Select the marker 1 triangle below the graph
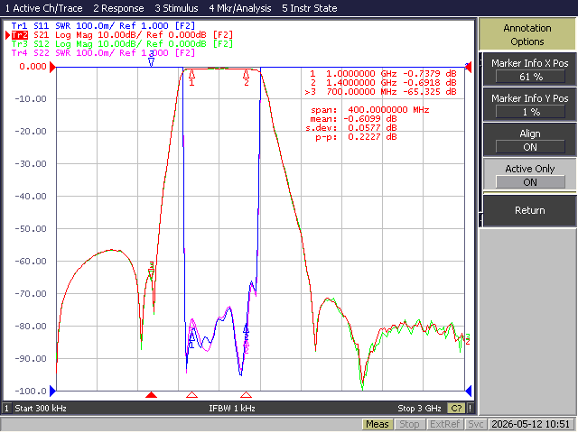The width and height of the screenshot is (578, 433). coord(191,395)
